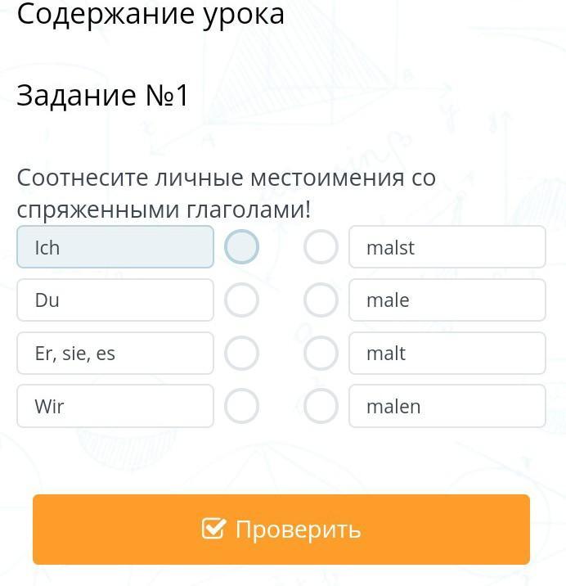
Task: Click the Du pronoun box
Action: (x=115, y=300)
